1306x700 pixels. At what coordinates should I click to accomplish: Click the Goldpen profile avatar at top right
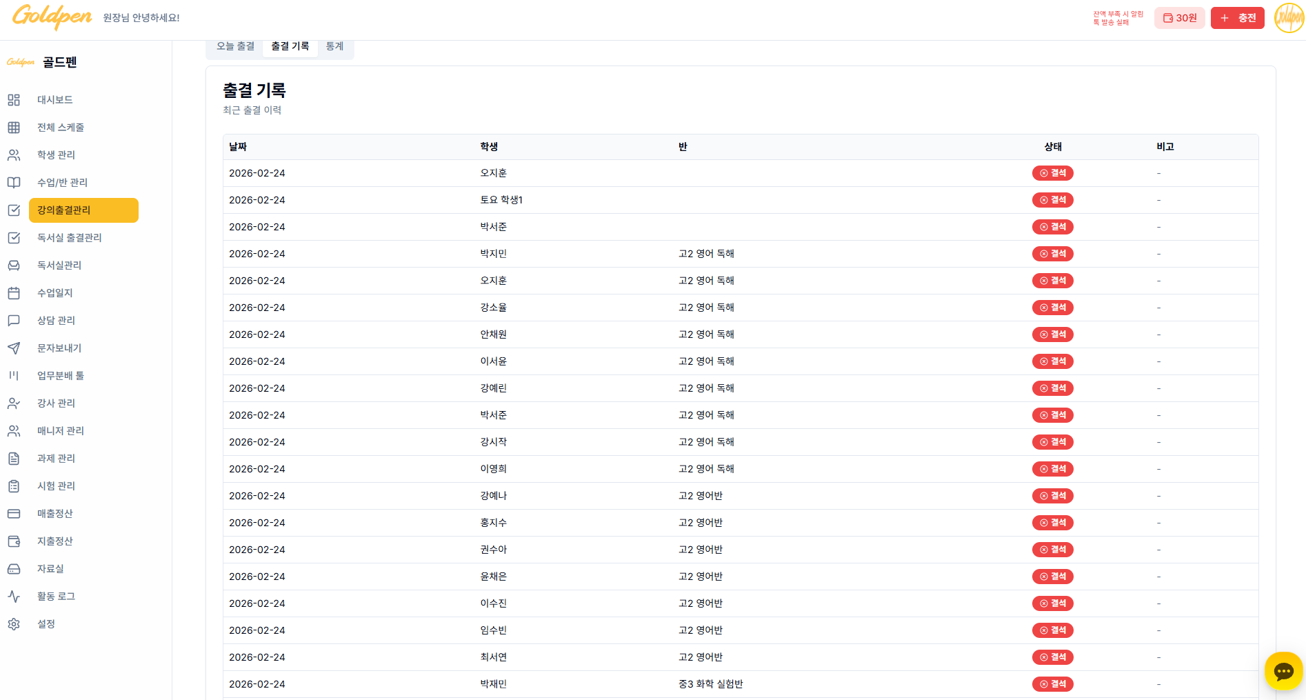click(x=1288, y=18)
